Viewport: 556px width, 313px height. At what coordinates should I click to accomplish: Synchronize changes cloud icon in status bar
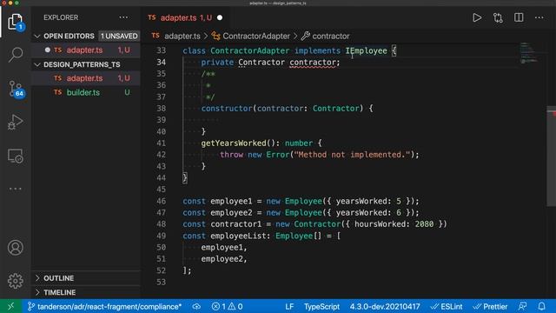point(196,306)
